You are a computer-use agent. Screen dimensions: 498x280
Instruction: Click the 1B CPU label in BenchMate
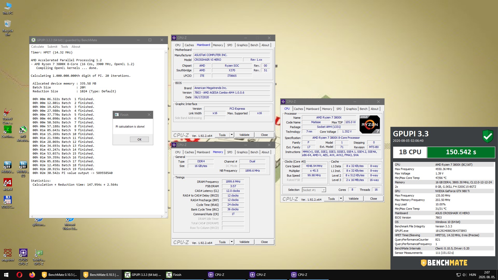coord(410,152)
